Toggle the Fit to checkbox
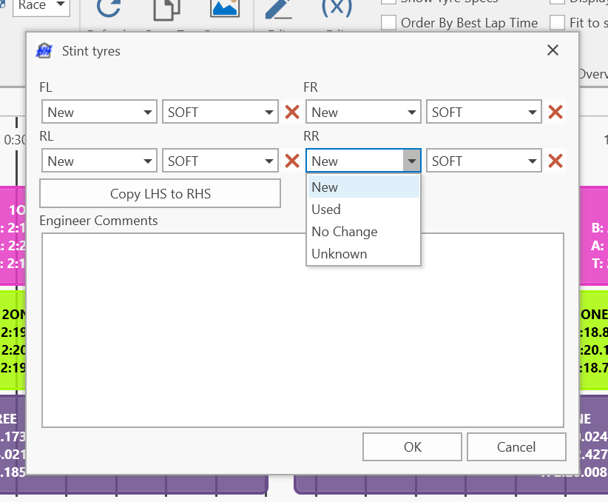 pyautogui.click(x=558, y=23)
